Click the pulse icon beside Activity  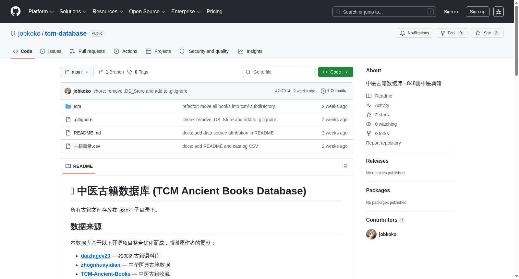coord(369,105)
